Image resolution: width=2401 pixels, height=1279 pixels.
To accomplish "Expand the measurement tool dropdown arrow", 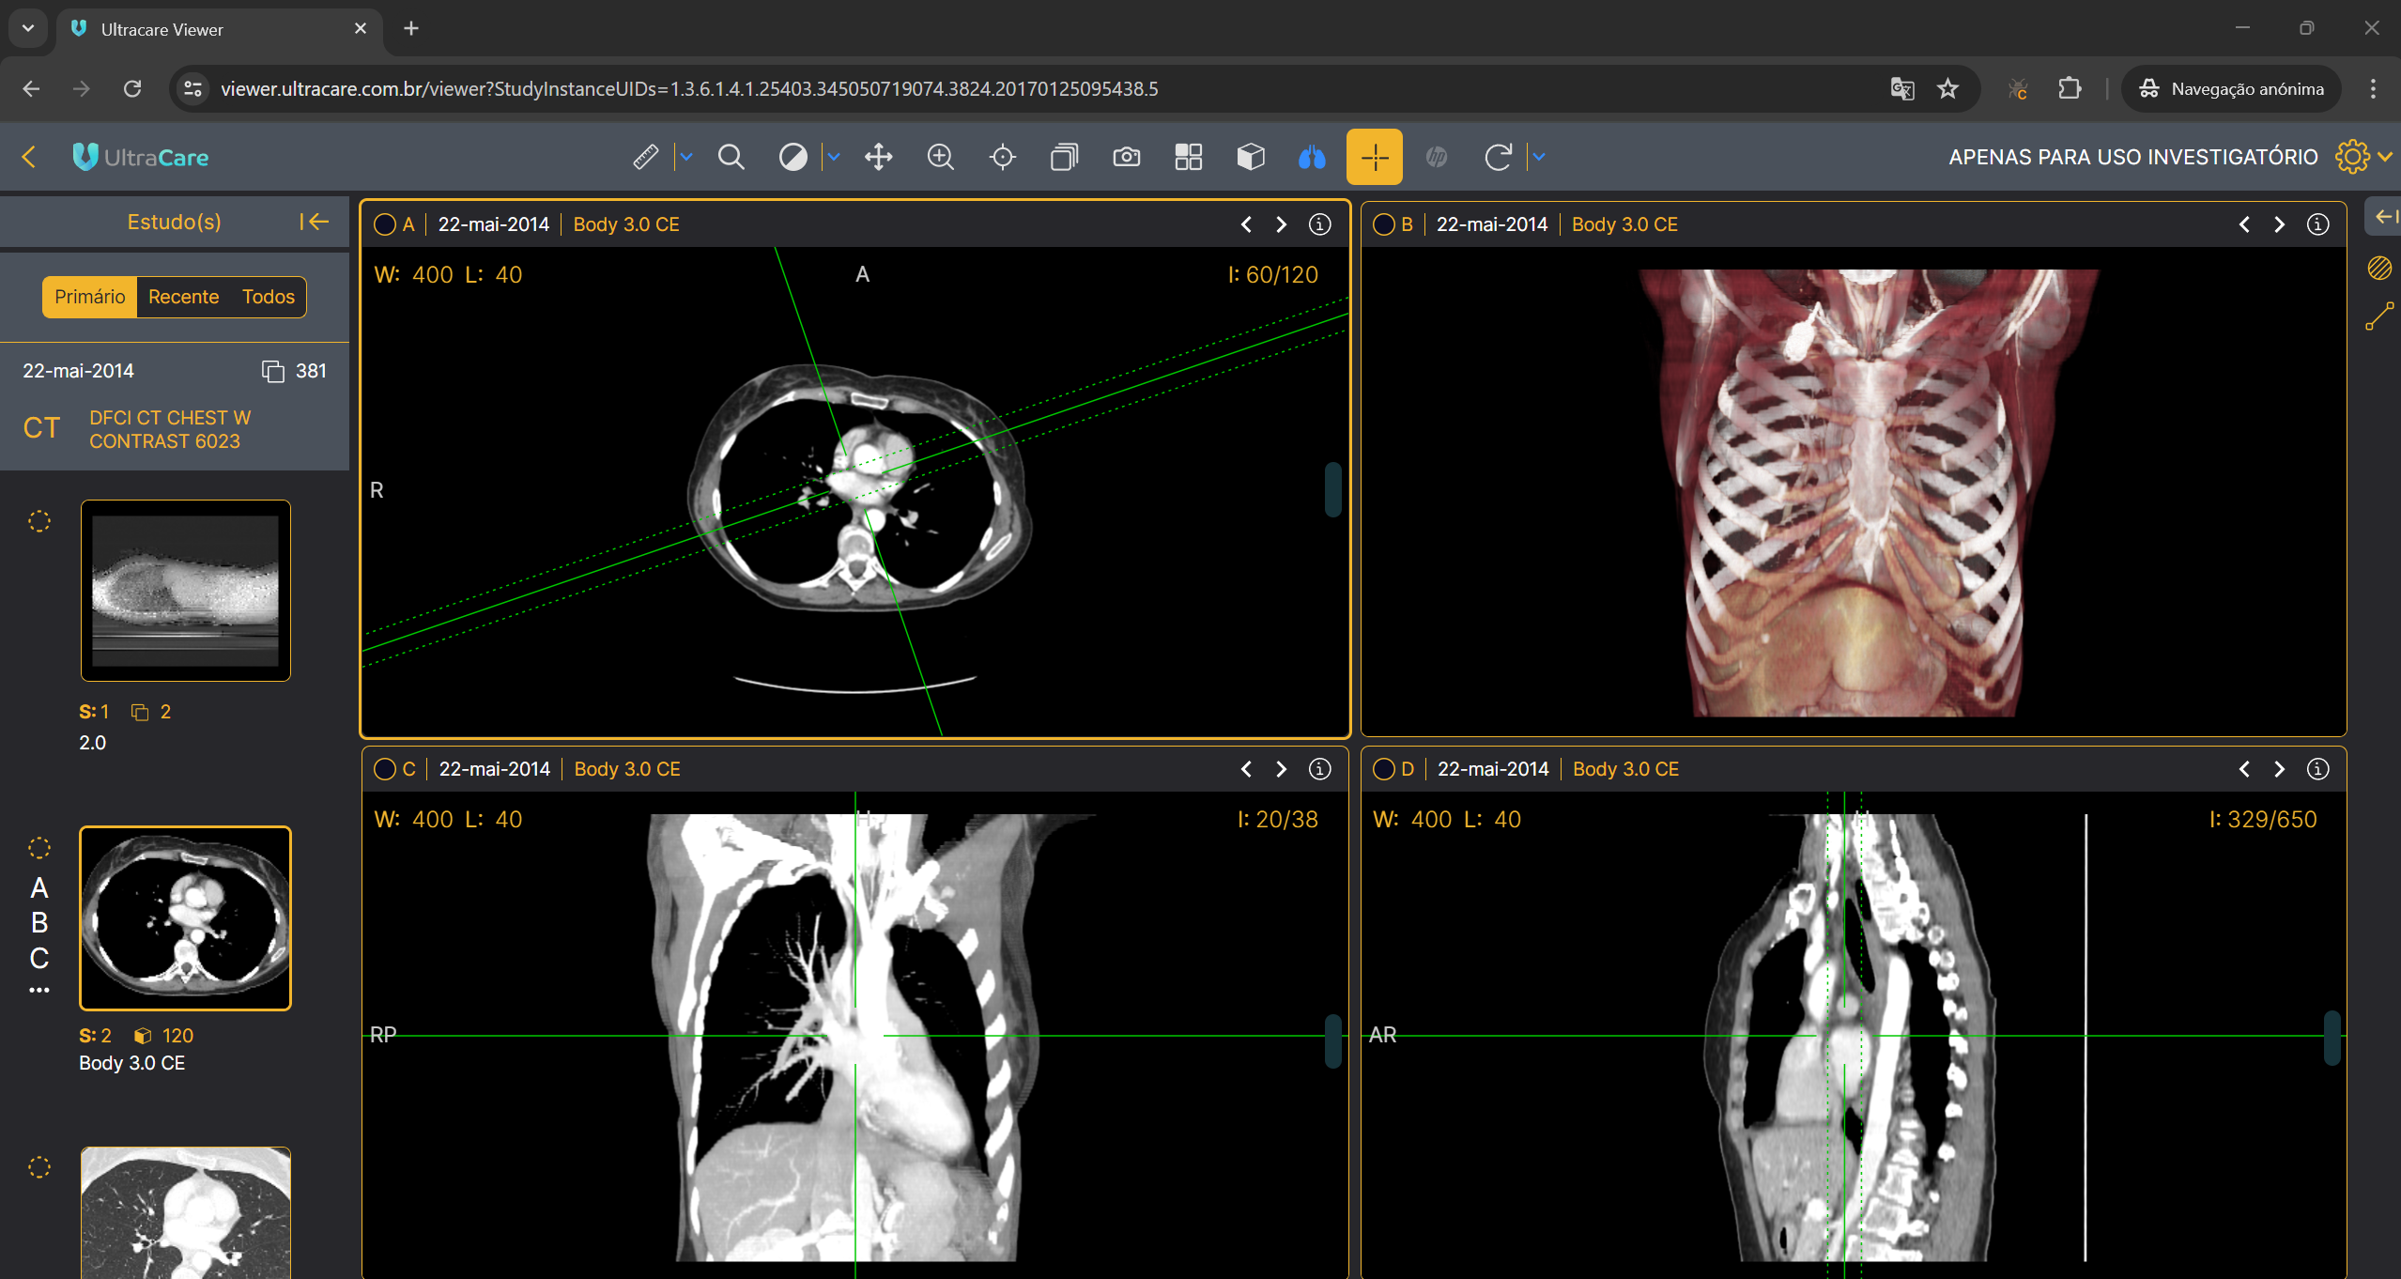I will pos(686,157).
